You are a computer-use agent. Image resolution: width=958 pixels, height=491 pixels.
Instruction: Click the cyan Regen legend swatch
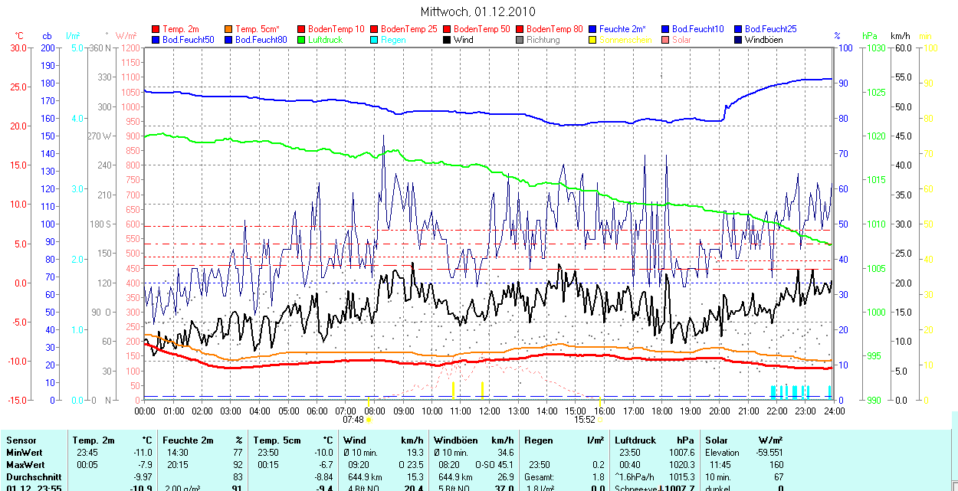pyautogui.click(x=374, y=40)
